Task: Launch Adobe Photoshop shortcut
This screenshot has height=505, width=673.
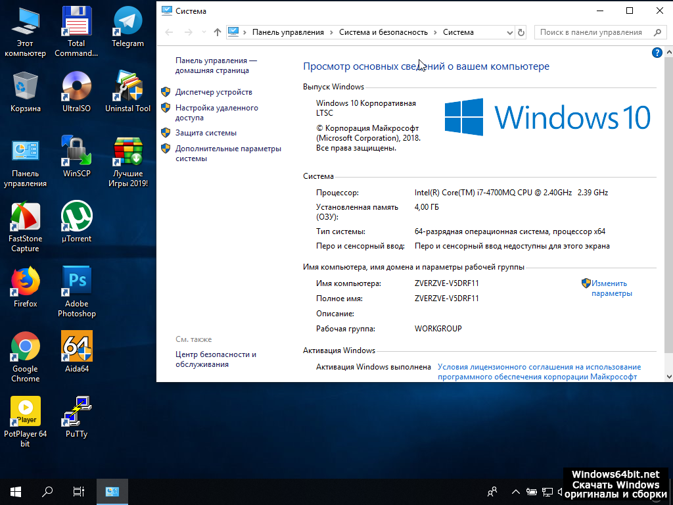Action: (76, 283)
